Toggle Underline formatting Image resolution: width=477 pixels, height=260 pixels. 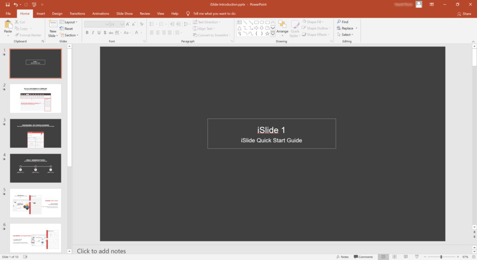(99, 33)
